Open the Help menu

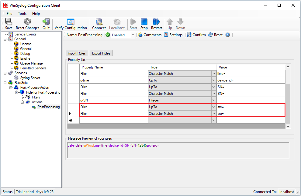[x=36, y=14]
